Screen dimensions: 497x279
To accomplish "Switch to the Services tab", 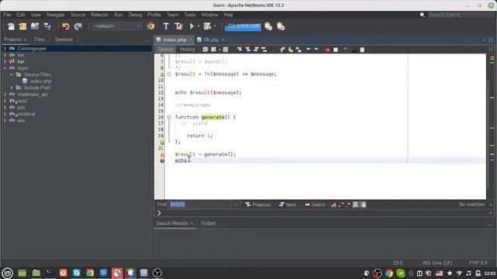I will (64, 40).
